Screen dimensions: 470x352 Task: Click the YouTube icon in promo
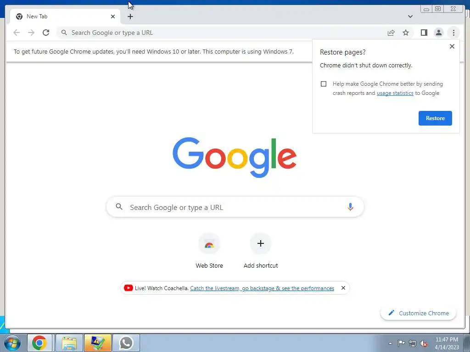click(x=129, y=288)
